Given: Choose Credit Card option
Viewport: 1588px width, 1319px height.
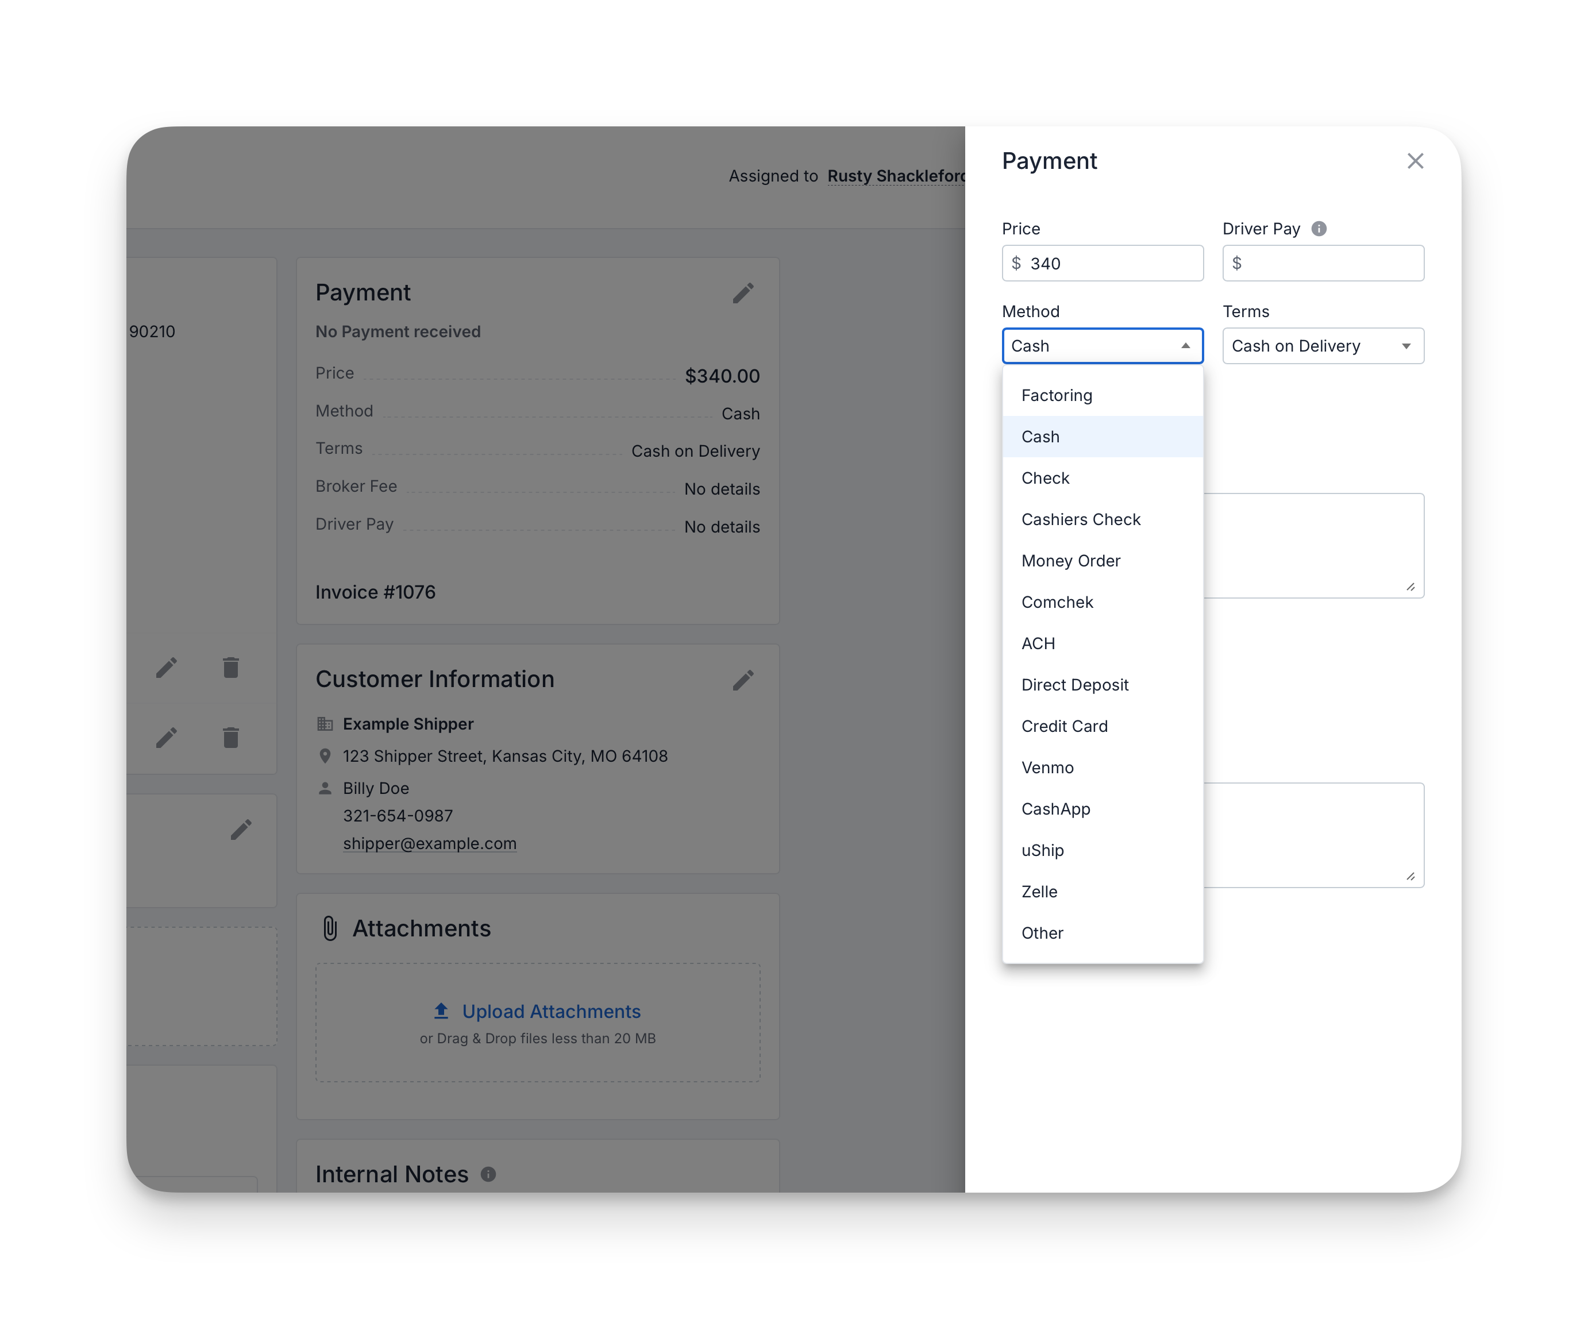Looking at the screenshot, I should 1103,726.
